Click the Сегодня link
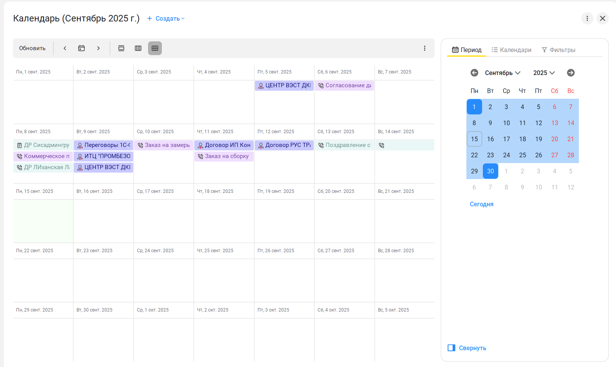Screen dimensions: 616x367 click(x=481, y=204)
